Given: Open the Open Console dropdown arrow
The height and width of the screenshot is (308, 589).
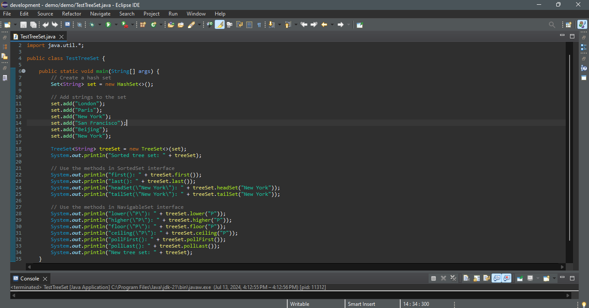Looking at the screenshot, I should point(554,279).
